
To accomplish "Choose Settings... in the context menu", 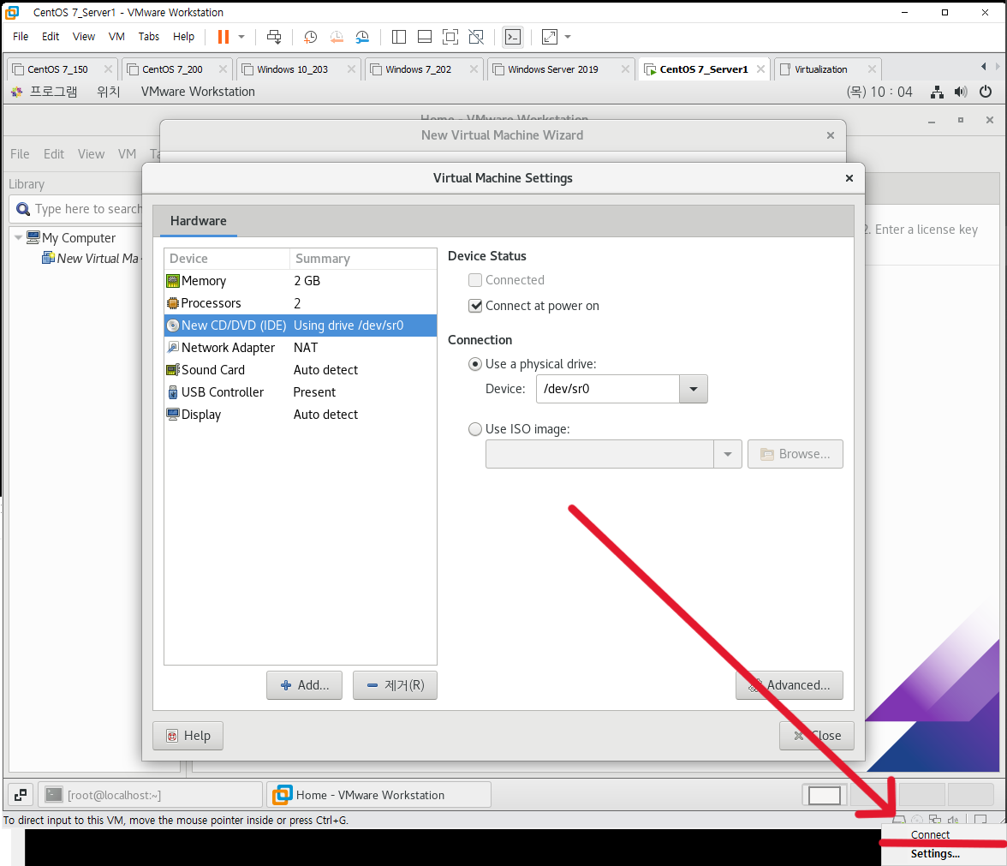I will point(935,854).
